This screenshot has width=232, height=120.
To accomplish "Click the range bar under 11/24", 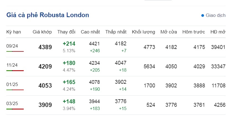I will click(15, 71).
